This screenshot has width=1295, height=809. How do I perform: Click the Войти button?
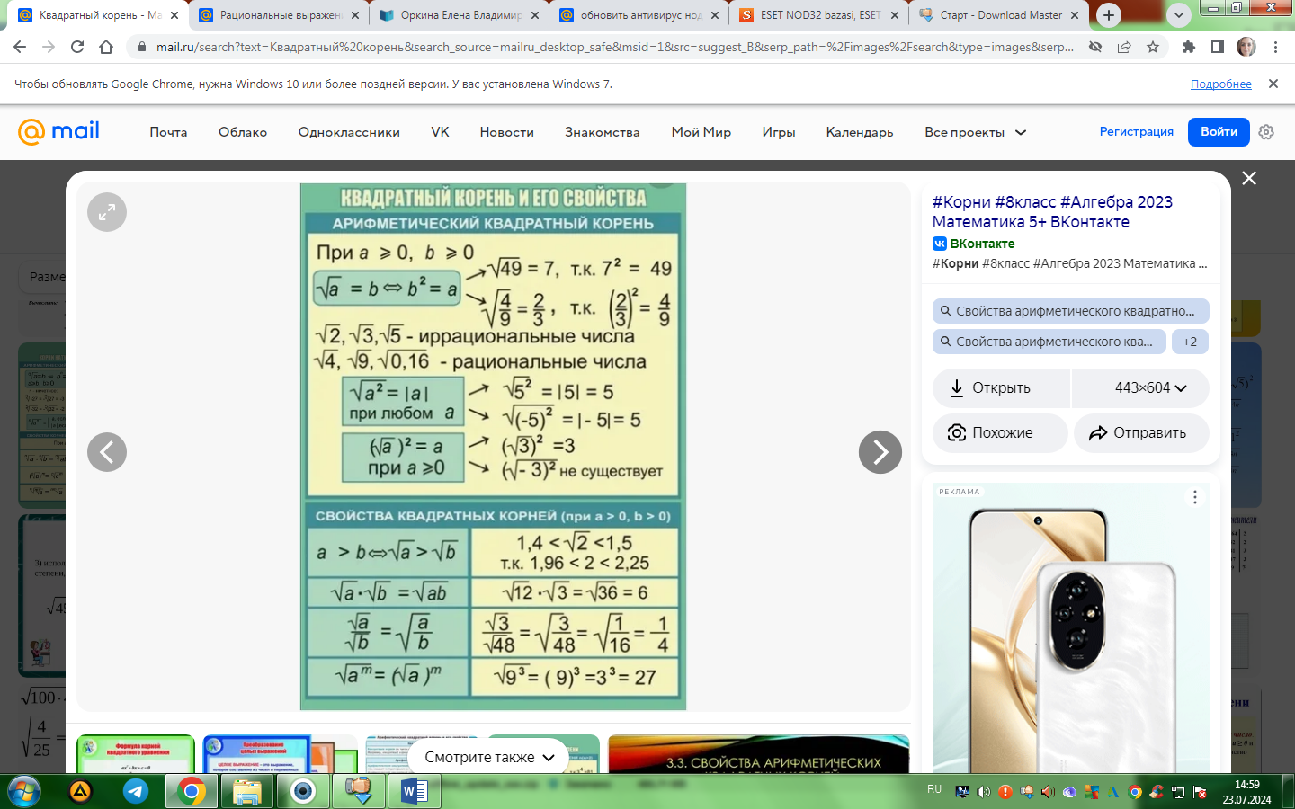(1219, 131)
